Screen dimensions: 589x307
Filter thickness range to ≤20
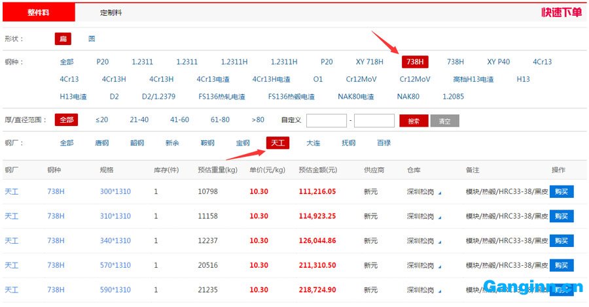[x=101, y=120]
